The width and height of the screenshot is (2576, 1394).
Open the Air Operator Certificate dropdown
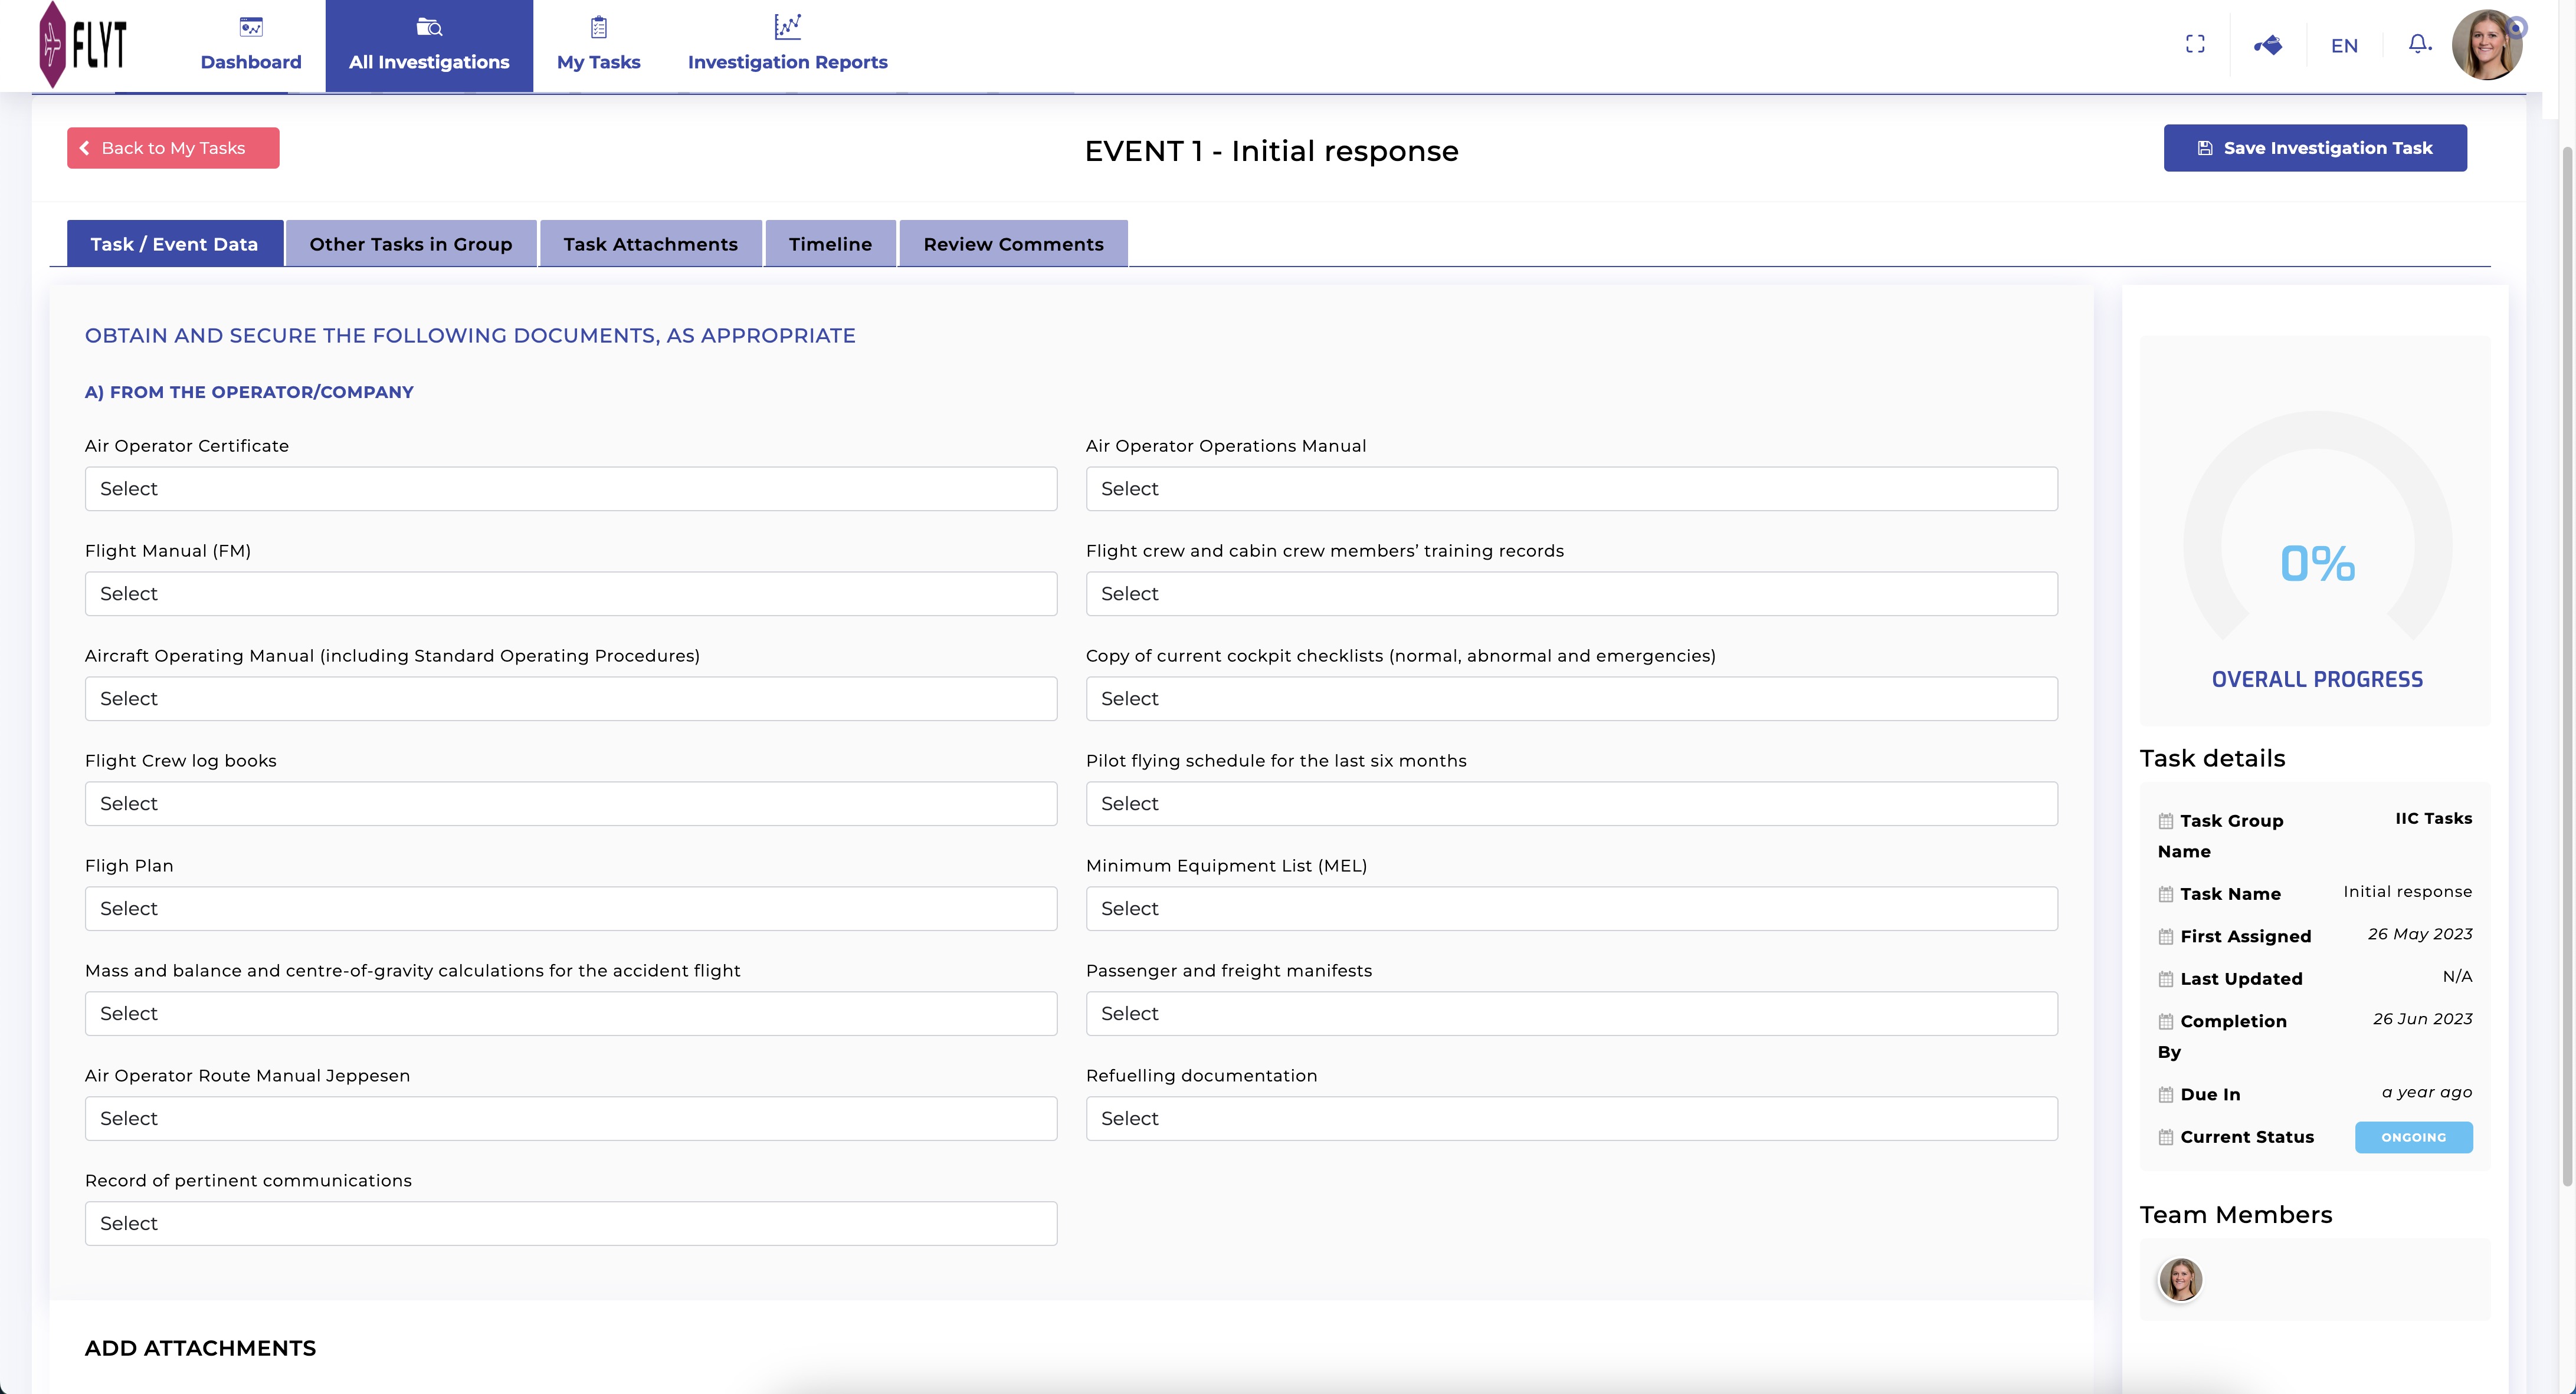tap(570, 489)
